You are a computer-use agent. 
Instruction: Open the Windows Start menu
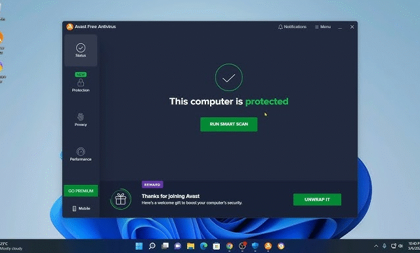pyautogui.click(x=139, y=246)
